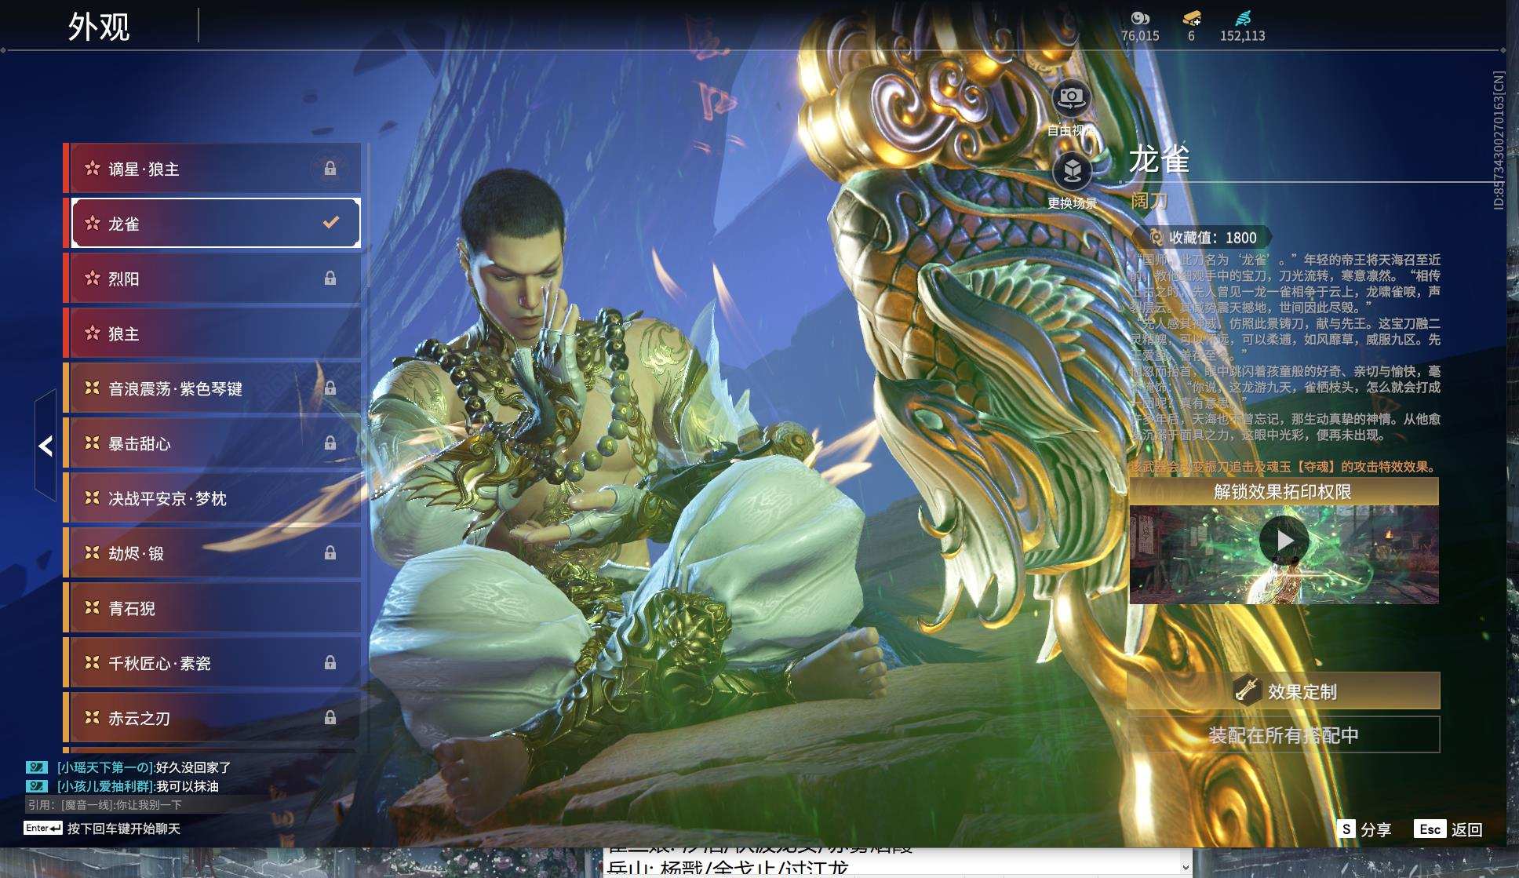Click the down arrow in the background window scrollbar

[1186, 867]
